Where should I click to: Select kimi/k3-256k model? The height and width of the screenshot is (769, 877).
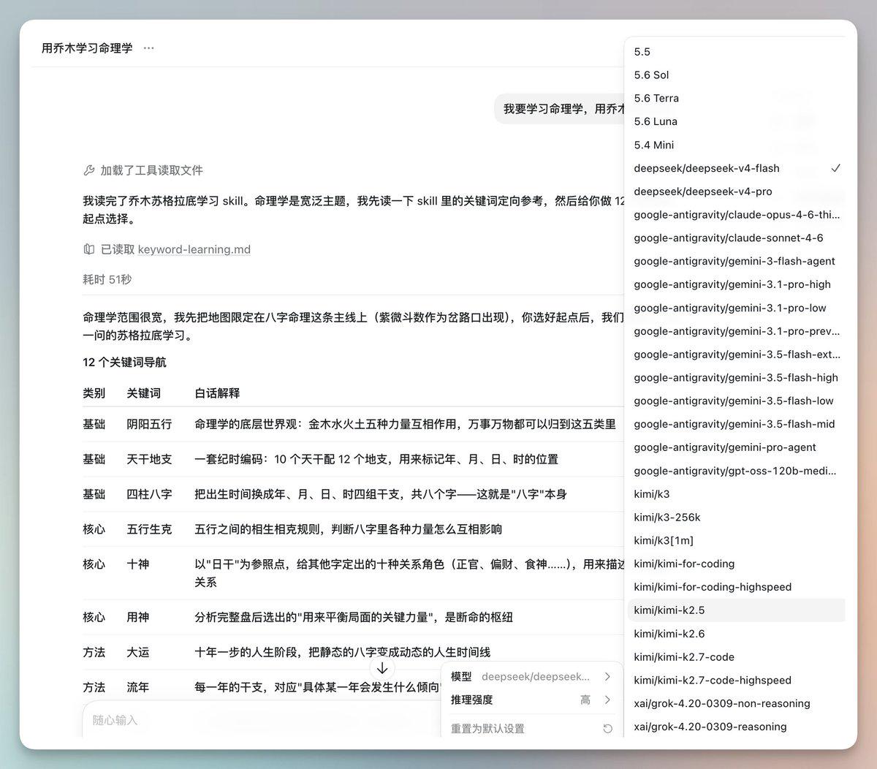737,518
